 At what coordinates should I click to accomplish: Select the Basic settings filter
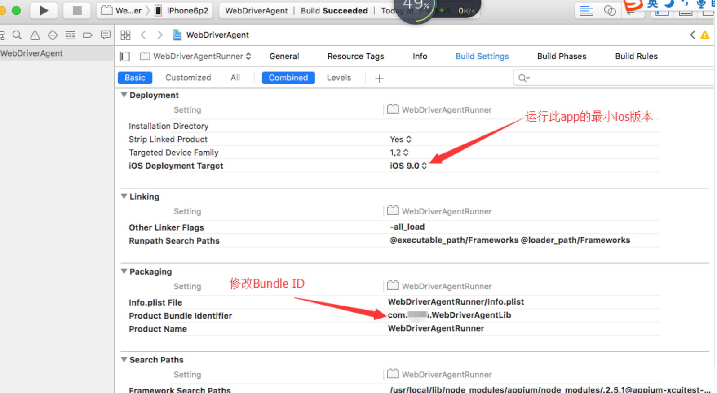click(x=135, y=78)
